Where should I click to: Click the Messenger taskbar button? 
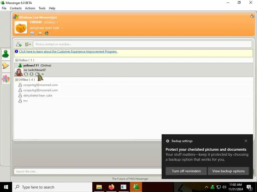pos(136,187)
